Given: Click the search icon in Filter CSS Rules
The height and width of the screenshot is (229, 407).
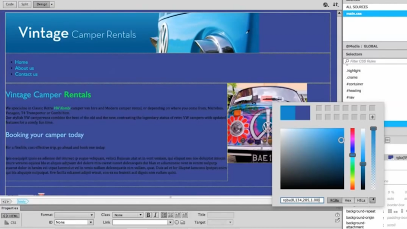Looking at the screenshot, I should pos(347,61).
